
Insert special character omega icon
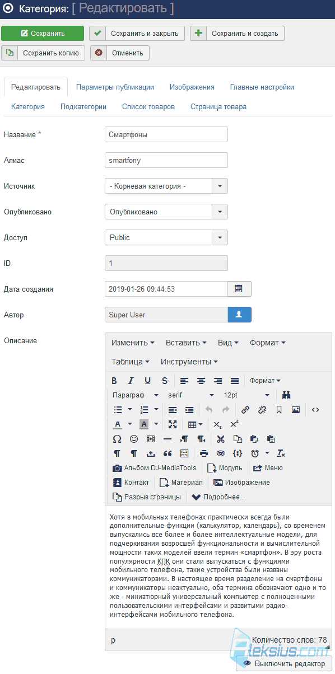117,439
